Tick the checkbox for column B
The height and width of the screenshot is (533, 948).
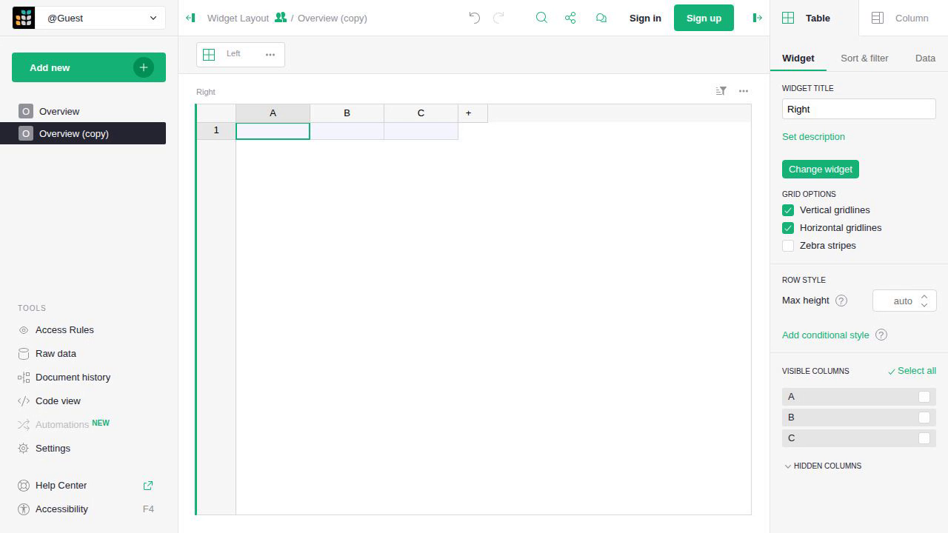[924, 418]
